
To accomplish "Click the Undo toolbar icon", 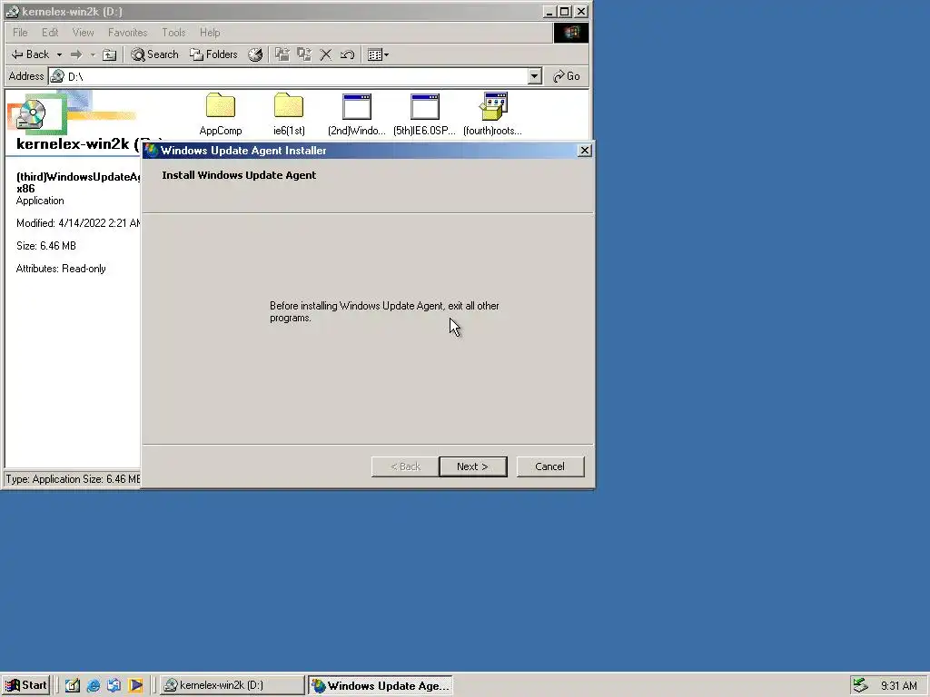I will point(348,54).
